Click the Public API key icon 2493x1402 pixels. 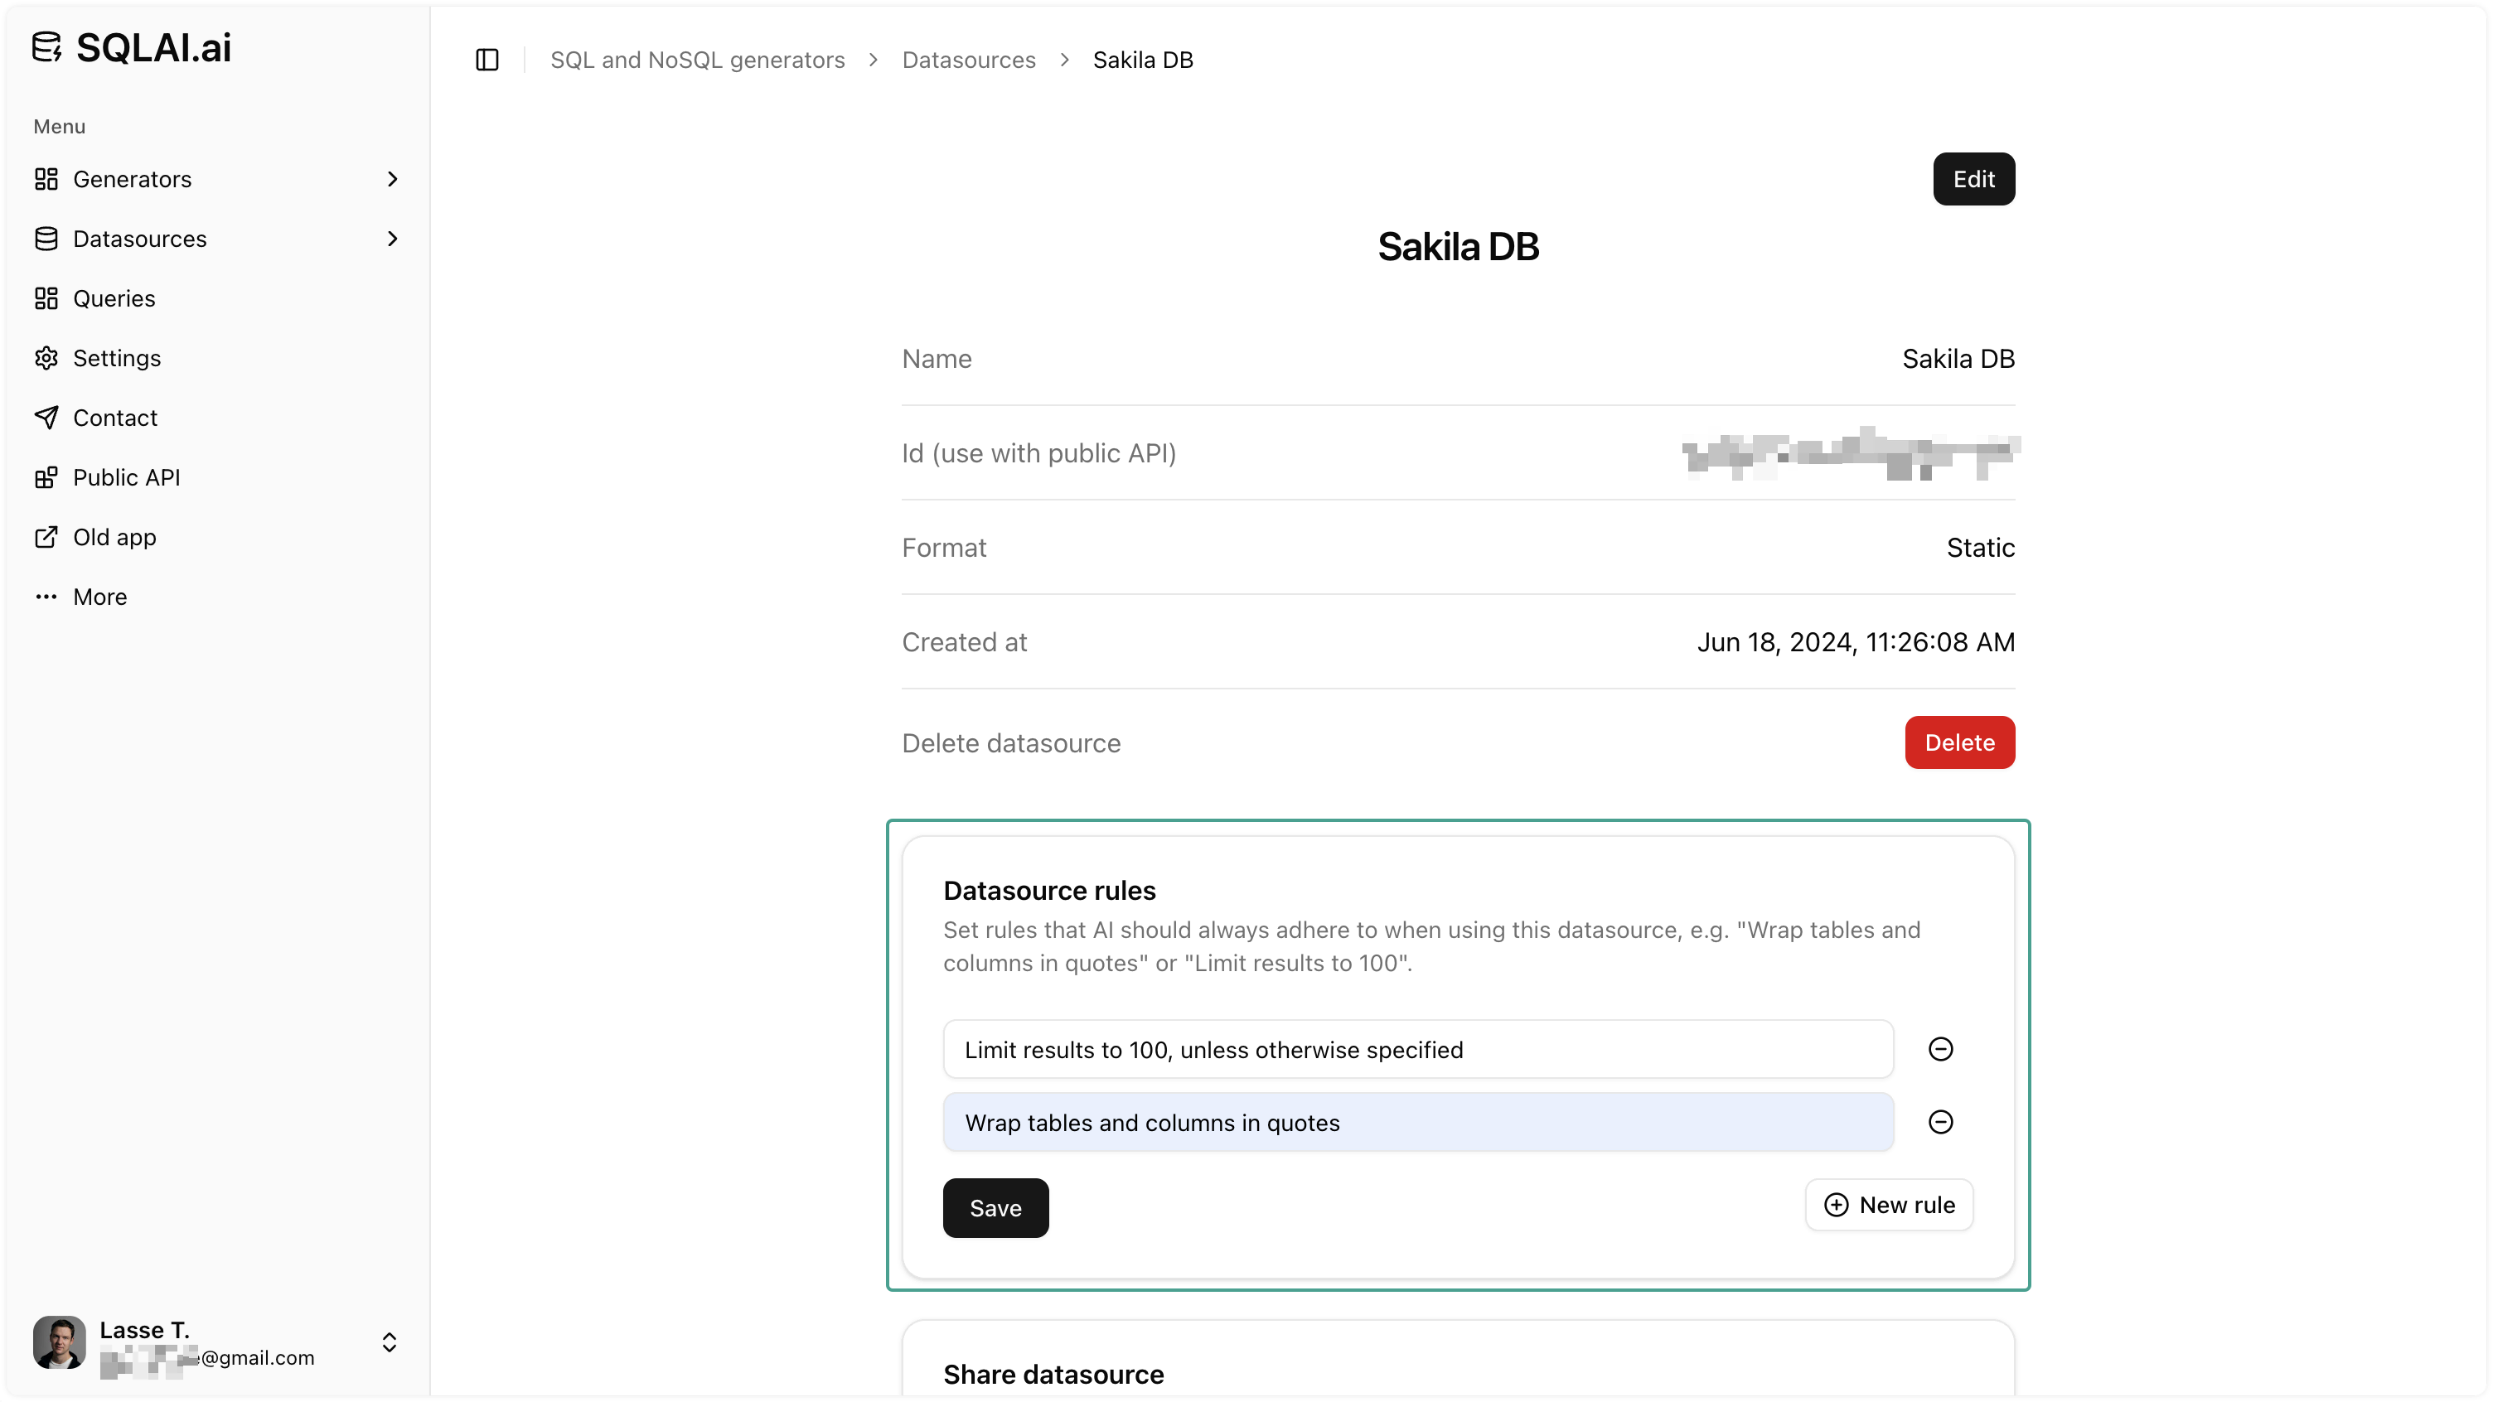click(x=46, y=477)
